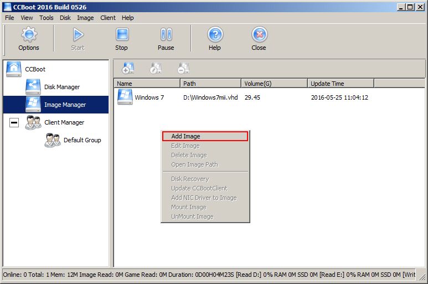Click the Disk Manager share icon
This screenshot has height=284, width=428.
pos(33,87)
